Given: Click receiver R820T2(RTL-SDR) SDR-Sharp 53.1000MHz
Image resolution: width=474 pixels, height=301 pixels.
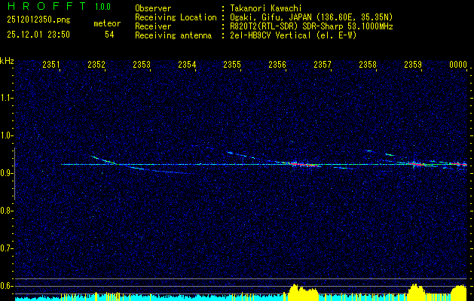Looking at the screenshot, I should point(311,26).
